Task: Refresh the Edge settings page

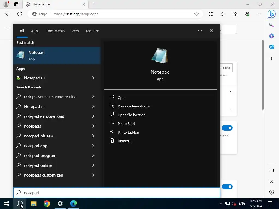Action: click(20, 14)
